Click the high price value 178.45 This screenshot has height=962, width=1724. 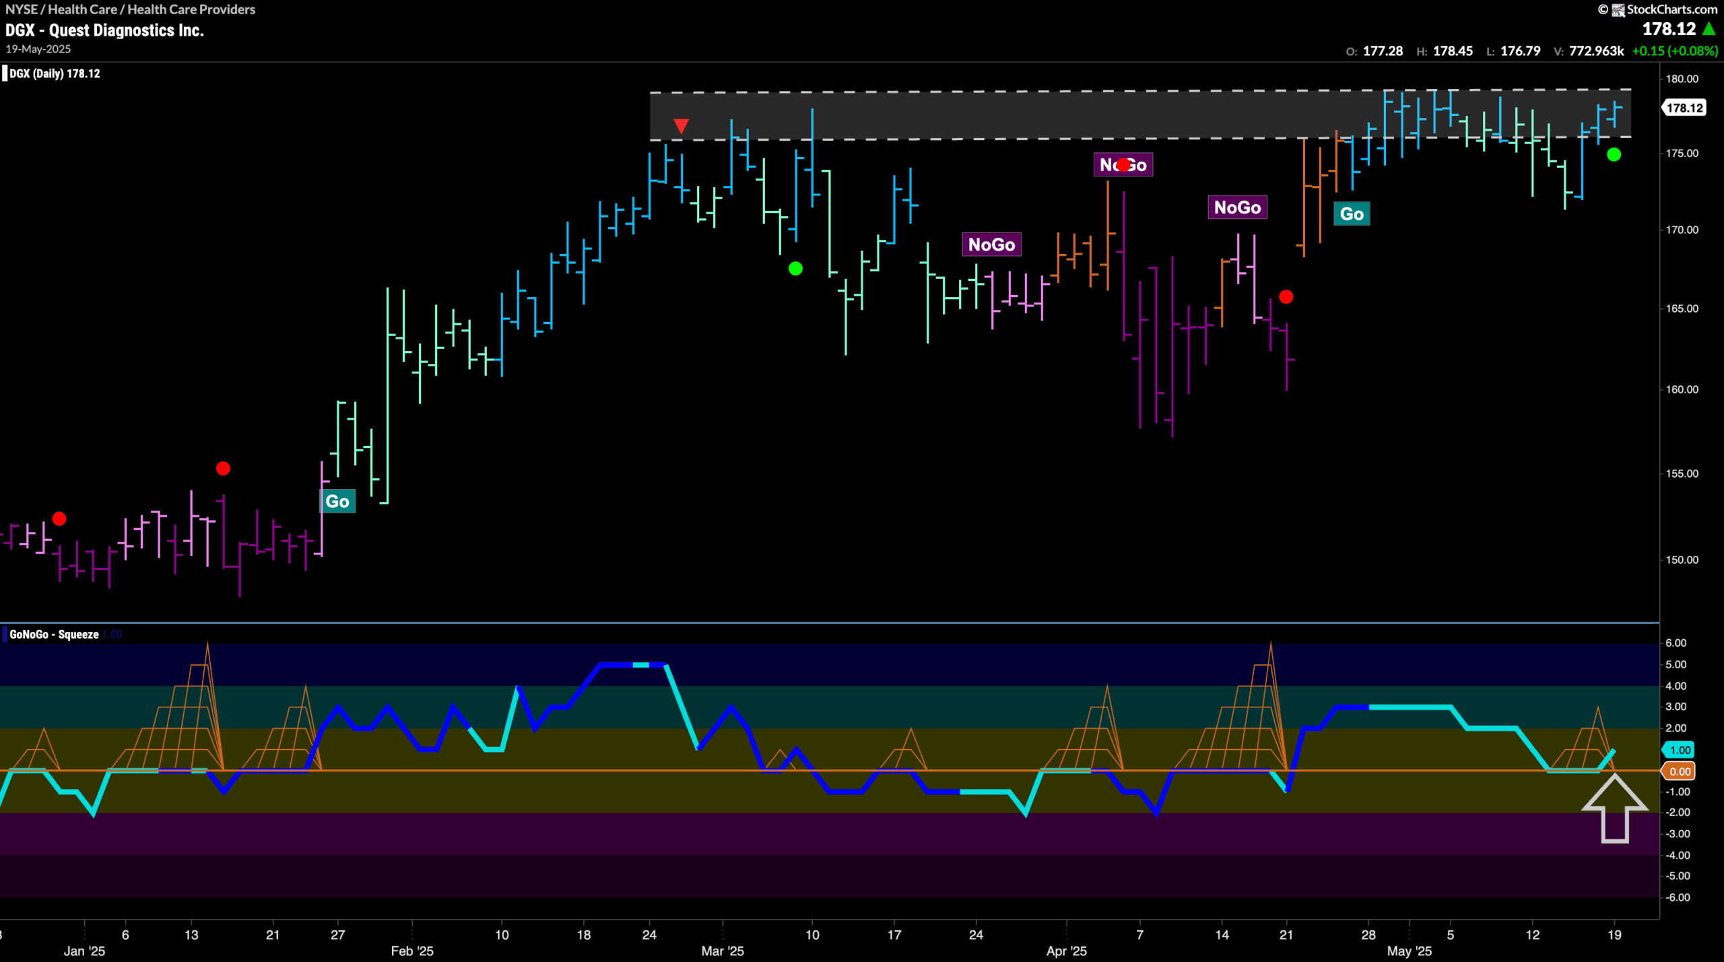(x=1453, y=51)
